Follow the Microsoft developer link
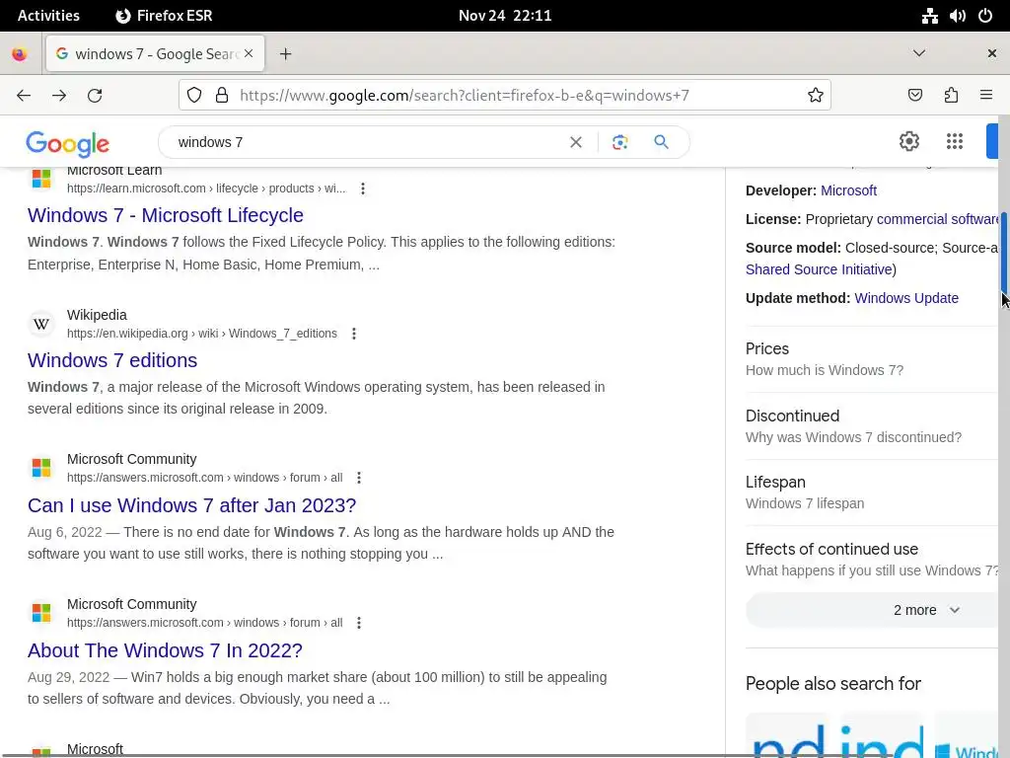 [848, 190]
